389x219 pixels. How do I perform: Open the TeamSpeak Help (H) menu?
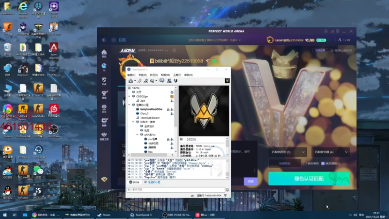188,75
